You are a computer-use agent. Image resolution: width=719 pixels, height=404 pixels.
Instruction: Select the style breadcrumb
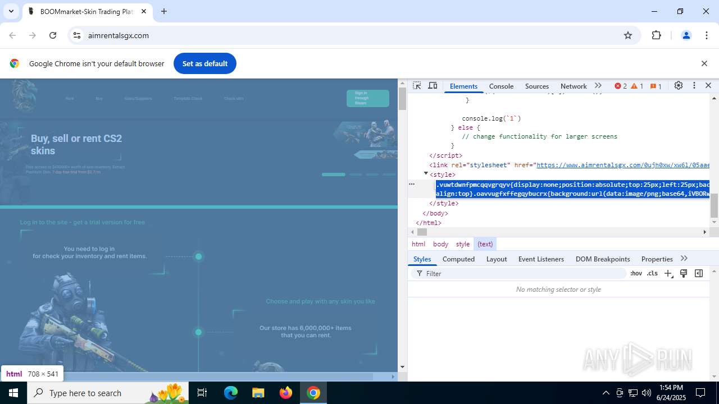(x=463, y=244)
